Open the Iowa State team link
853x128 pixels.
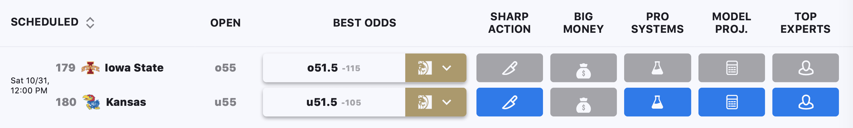134,68
